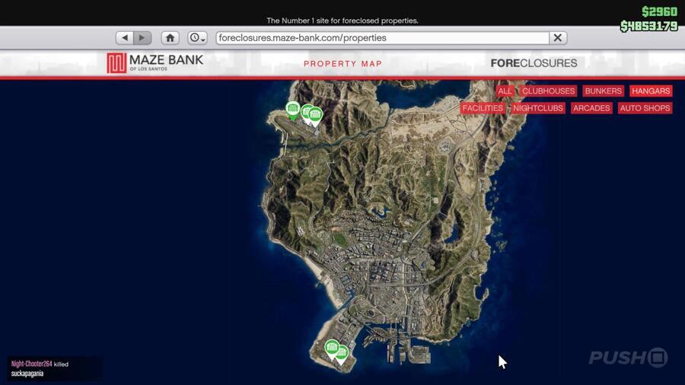Filter map by AUTO SHOPS
The height and width of the screenshot is (385, 685).
[645, 108]
